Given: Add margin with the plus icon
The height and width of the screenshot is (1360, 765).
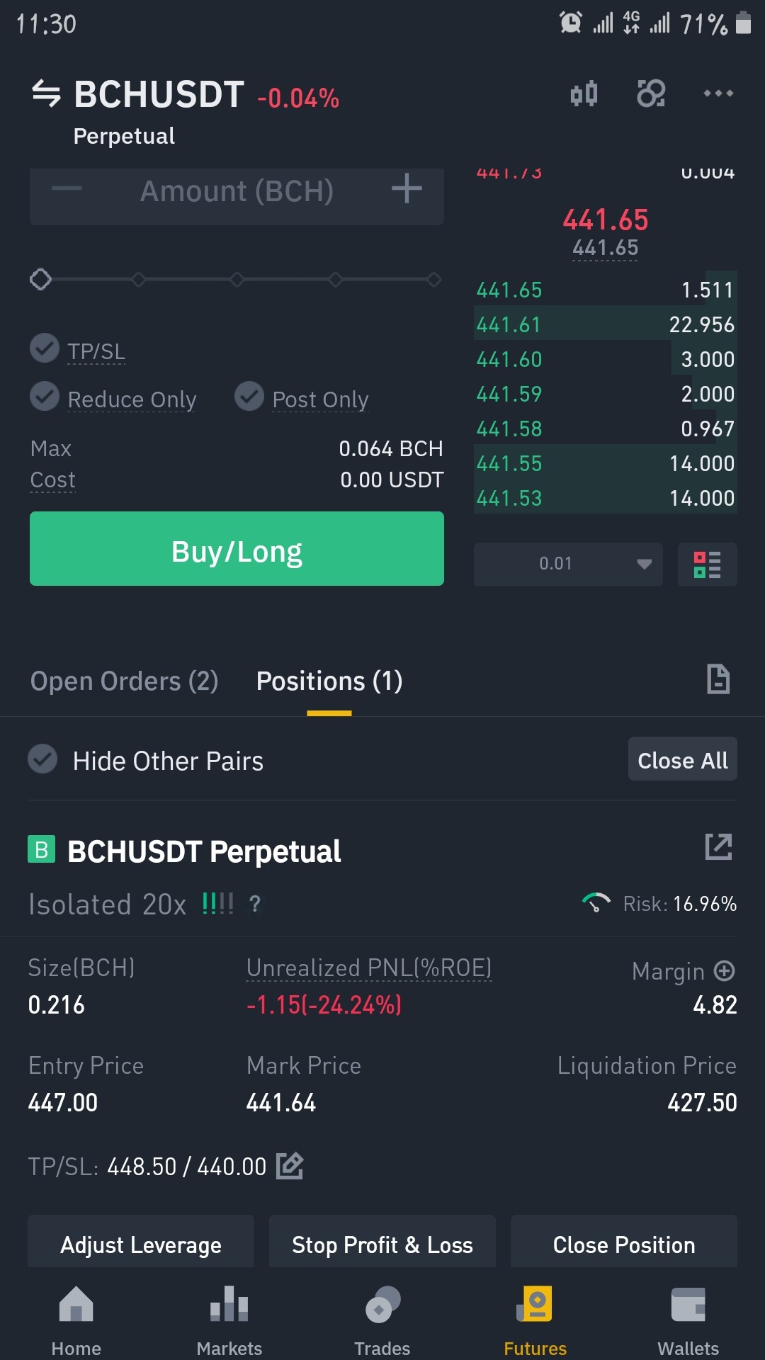Looking at the screenshot, I should [724, 970].
